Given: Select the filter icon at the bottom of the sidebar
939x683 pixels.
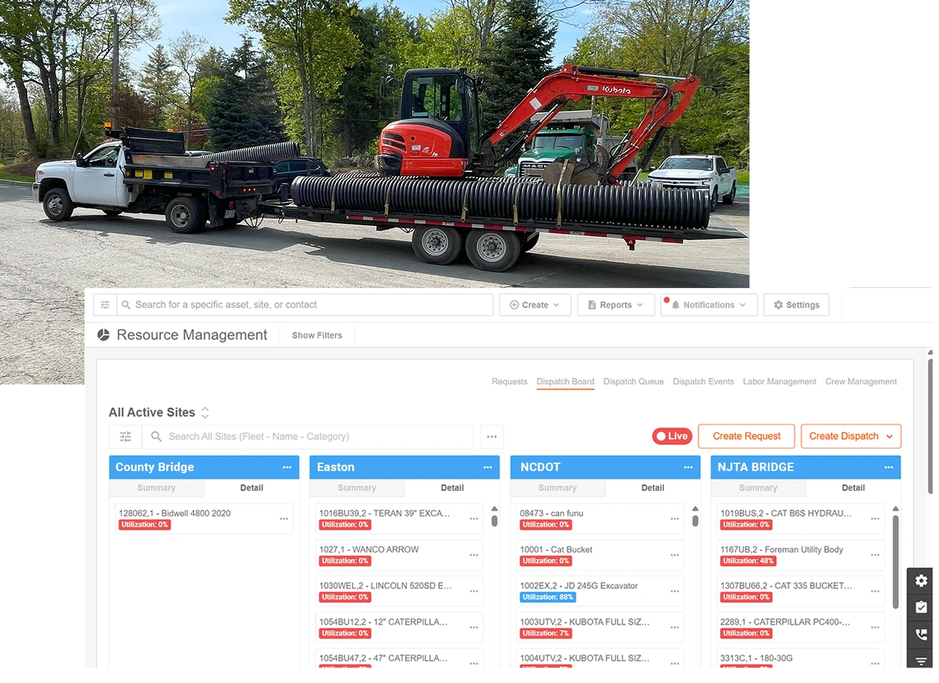Looking at the screenshot, I should click(921, 660).
